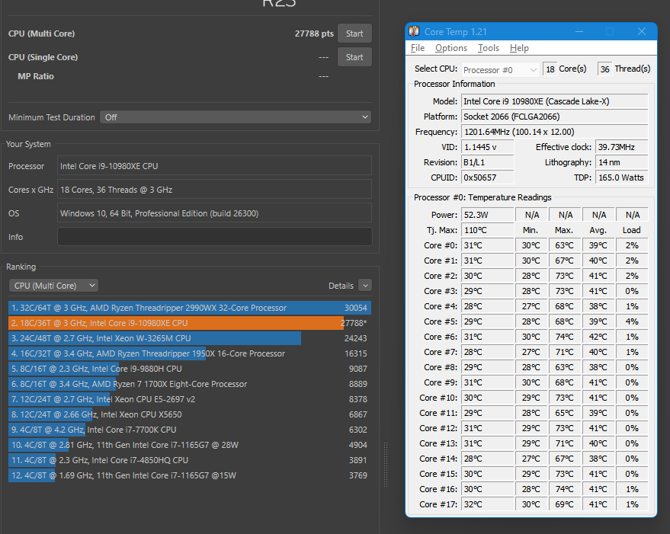The height and width of the screenshot is (534, 670).
Task: Click the Core Temp app icon in title bar
Action: [x=414, y=31]
